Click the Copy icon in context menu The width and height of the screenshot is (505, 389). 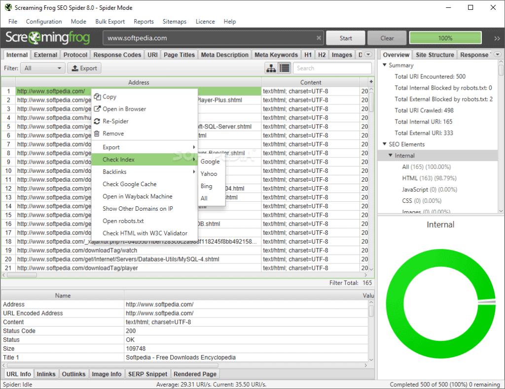click(x=97, y=97)
